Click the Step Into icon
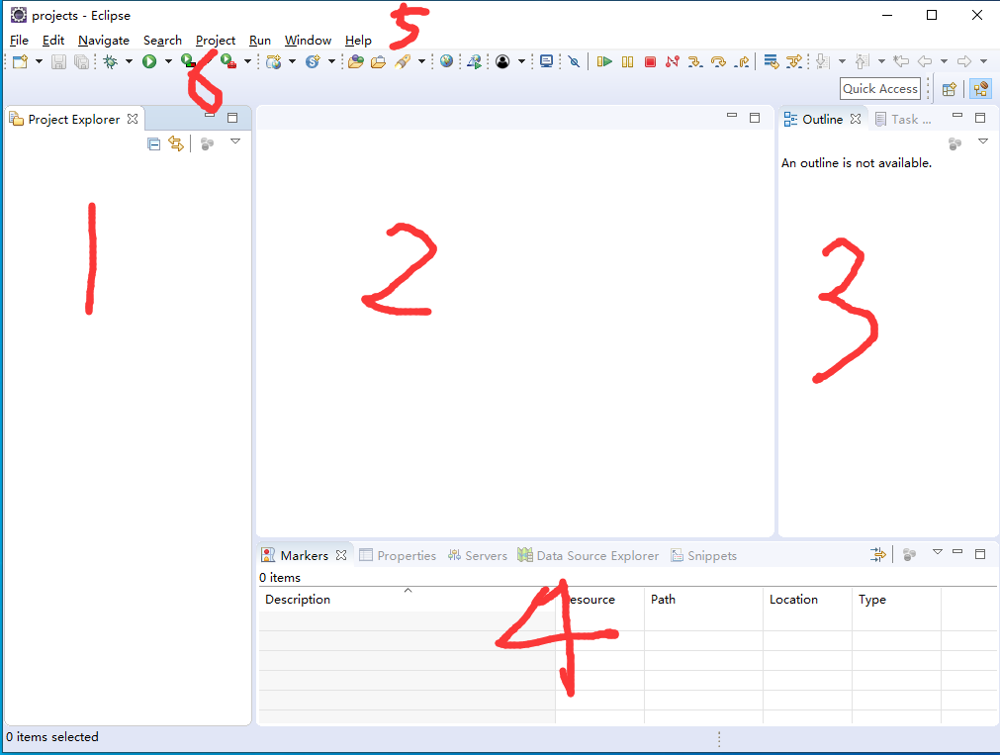This screenshot has width=1000, height=755. point(695,61)
